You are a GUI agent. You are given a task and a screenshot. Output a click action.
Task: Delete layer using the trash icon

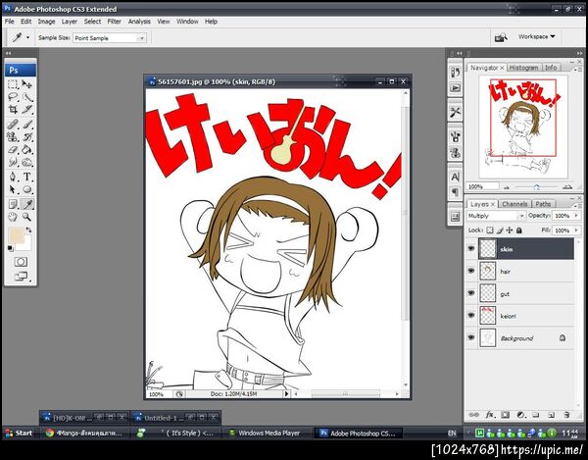566,415
